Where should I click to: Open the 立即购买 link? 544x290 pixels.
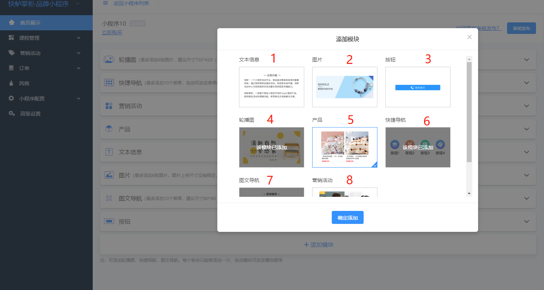(112, 33)
